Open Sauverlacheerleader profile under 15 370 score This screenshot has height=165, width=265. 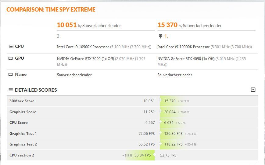(202, 26)
